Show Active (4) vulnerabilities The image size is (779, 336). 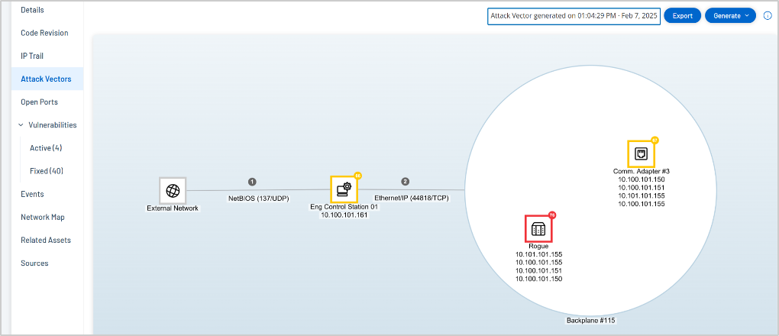[46, 148]
